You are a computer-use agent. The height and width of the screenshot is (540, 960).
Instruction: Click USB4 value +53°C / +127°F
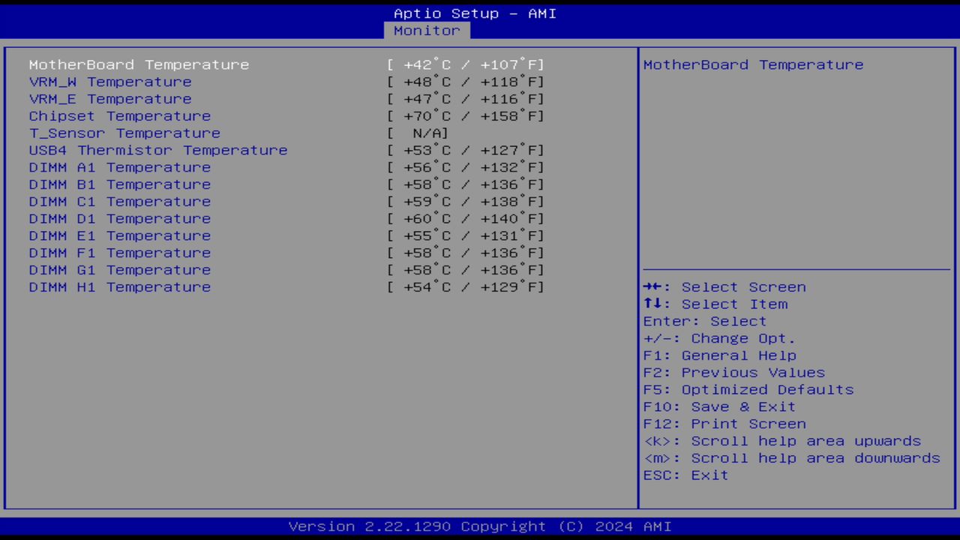[x=466, y=150]
